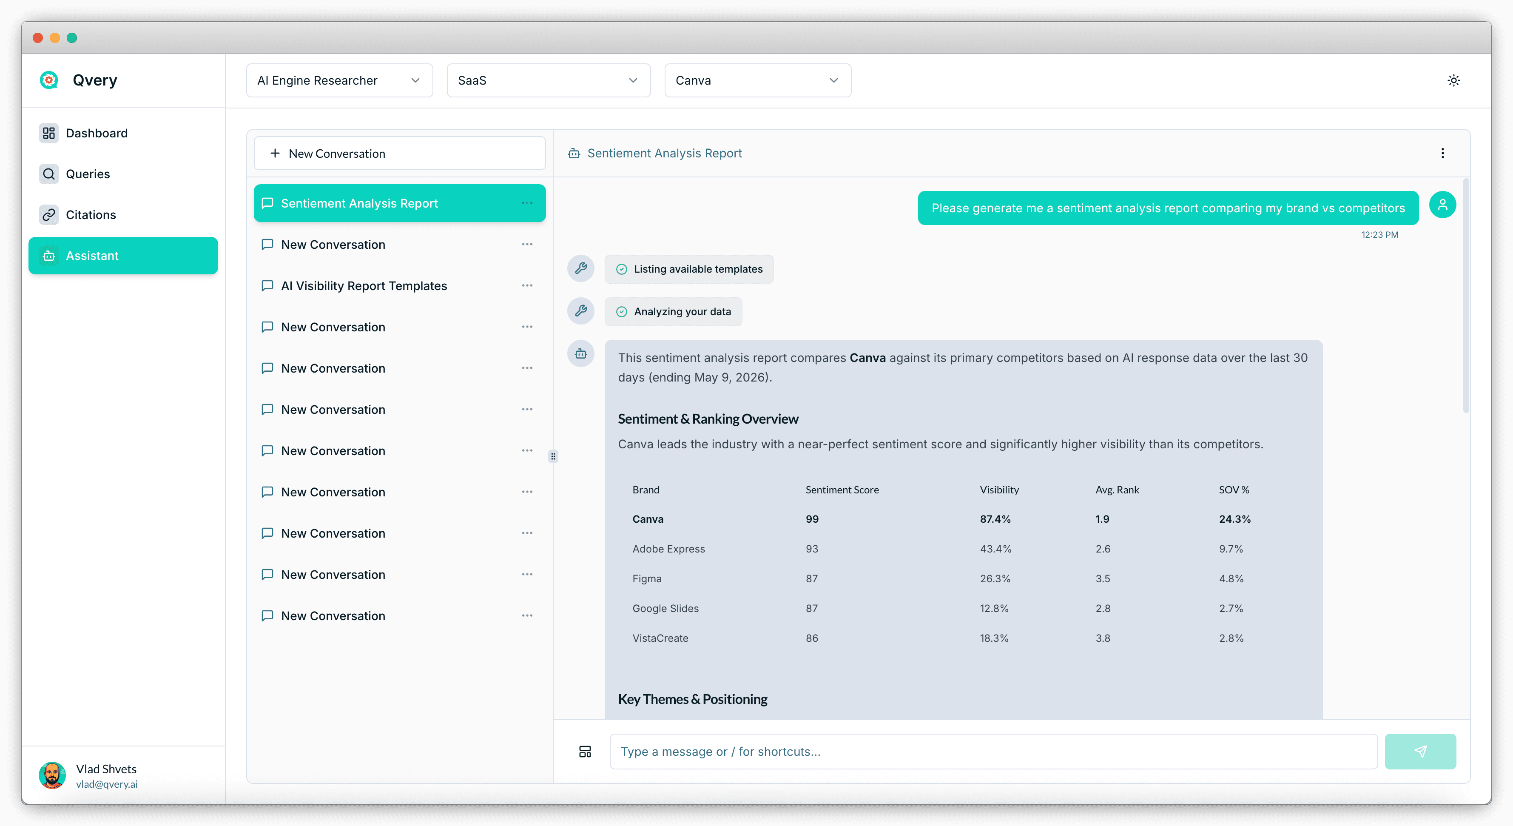Click Google Slides row in table
1513x826 pixels.
pos(963,609)
